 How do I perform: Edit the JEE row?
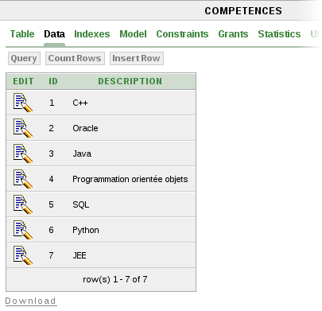pyautogui.click(x=23, y=255)
